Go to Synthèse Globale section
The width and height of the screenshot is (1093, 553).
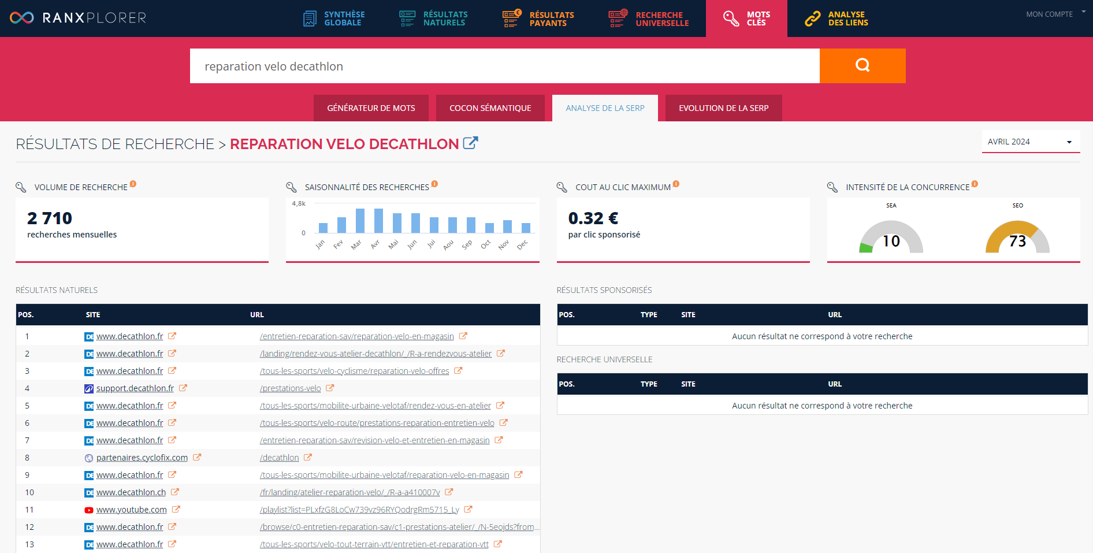[334, 18]
